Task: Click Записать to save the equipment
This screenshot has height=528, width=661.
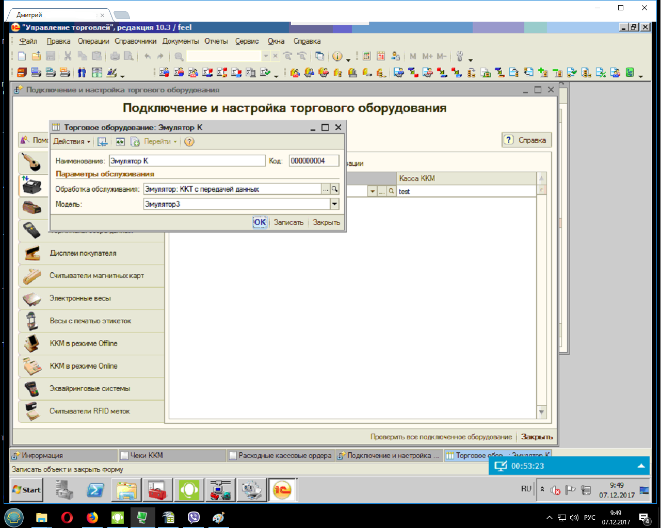Action: pyautogui.click(x=288, y=222)
